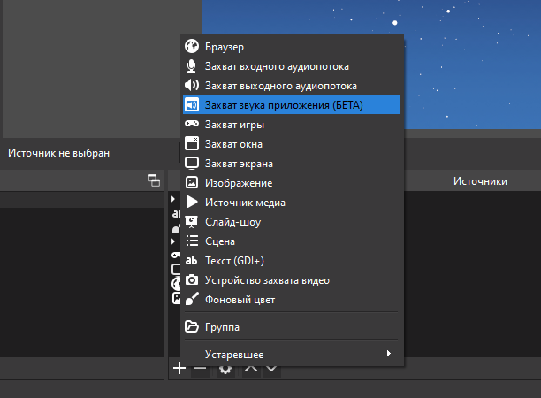Image resolution: width=541 pixels, height=398 pixels.
Task: Add a Захват игры source
Action: (x=291, y=125)
